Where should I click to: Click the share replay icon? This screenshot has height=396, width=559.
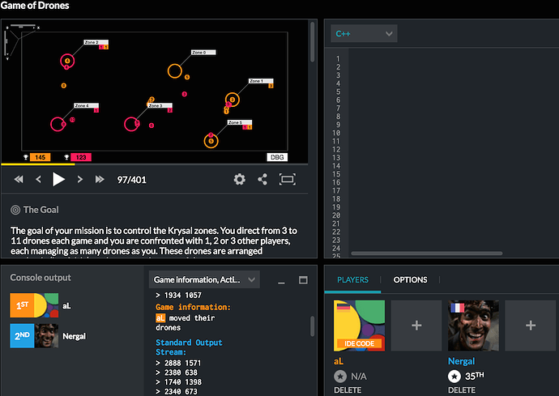[262, 179]
